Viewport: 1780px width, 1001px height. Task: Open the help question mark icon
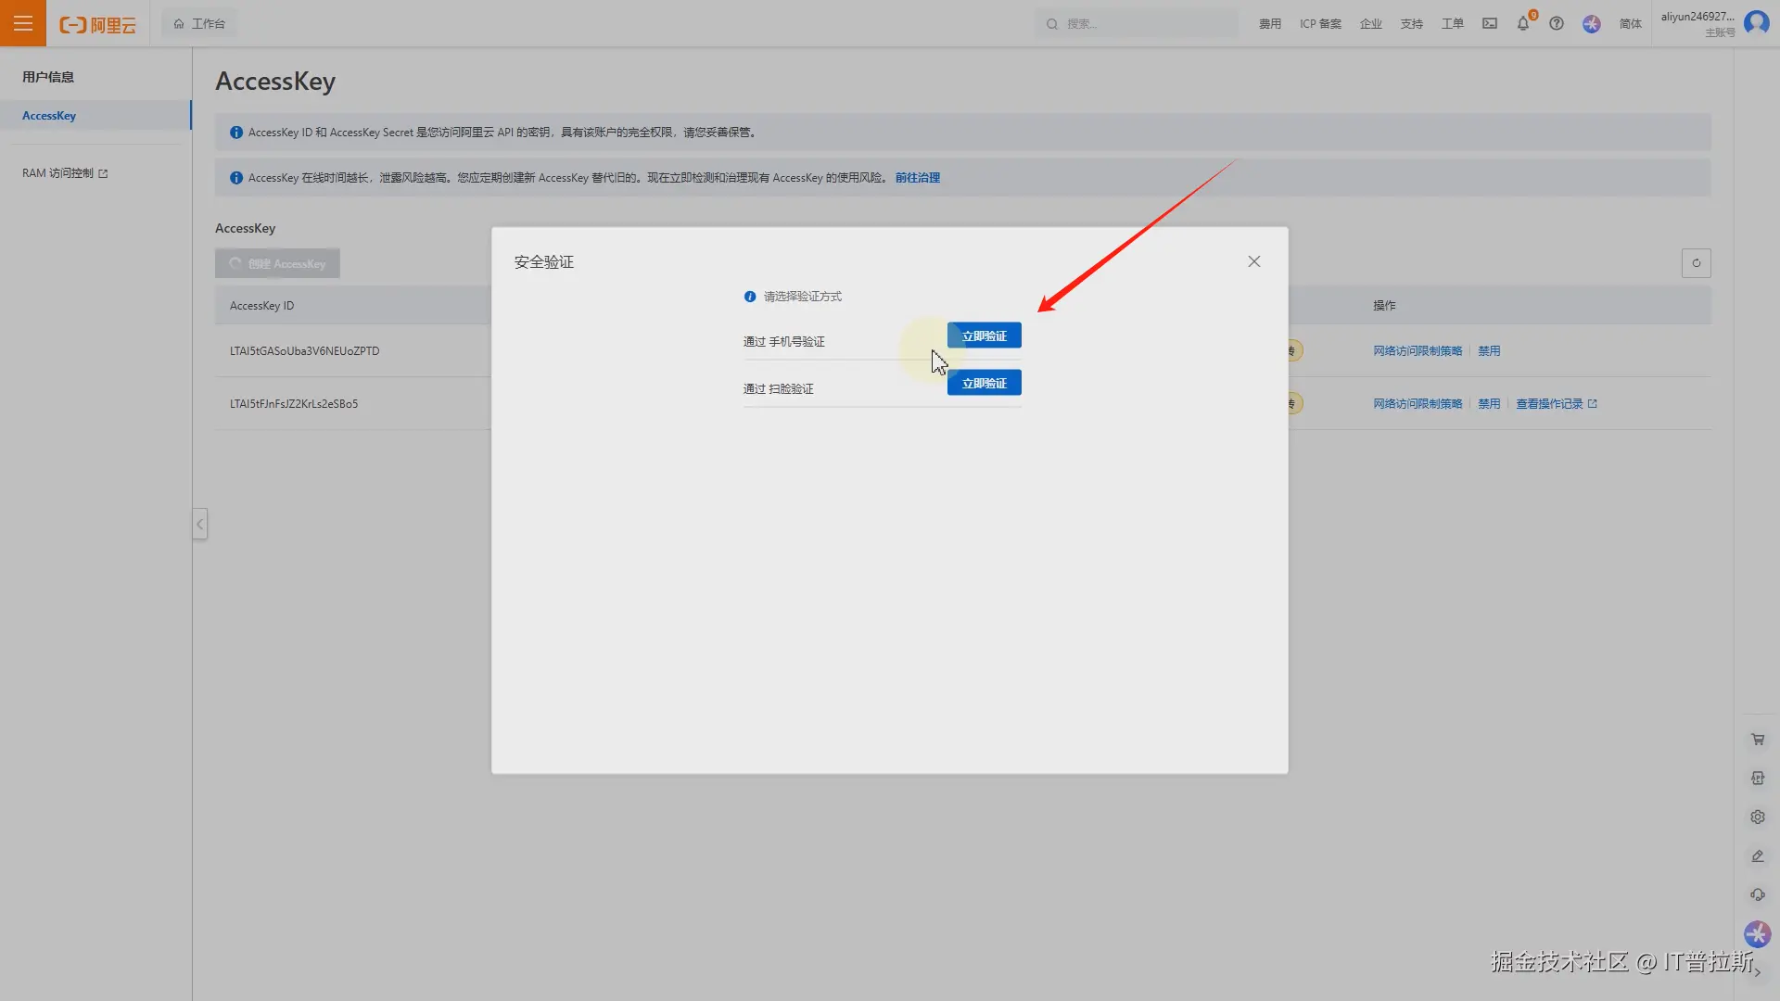coord(1557,24)
